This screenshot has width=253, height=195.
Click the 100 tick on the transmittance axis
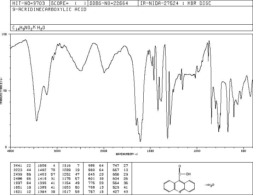4,34
